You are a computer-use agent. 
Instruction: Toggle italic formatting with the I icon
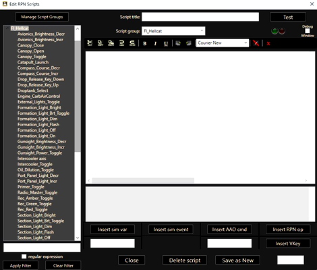tap(155, 43)
